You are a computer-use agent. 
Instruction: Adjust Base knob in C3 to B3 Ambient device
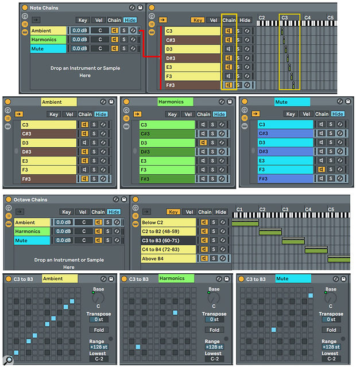point(98,298)
